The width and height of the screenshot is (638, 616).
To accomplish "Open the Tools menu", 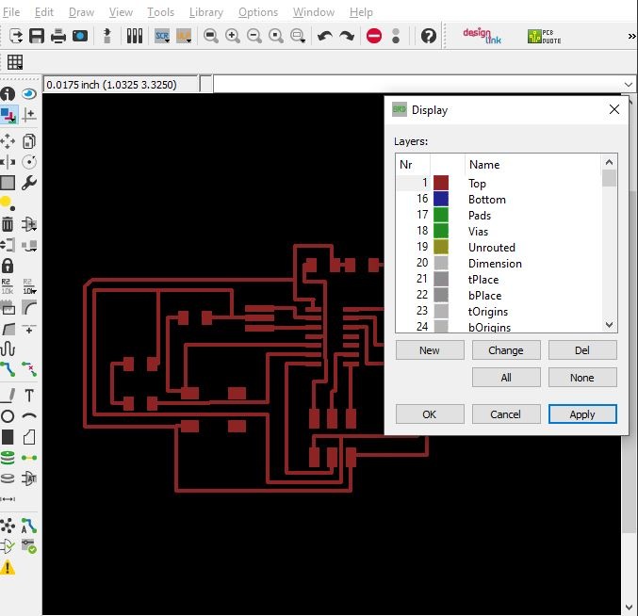I will tap(161, 12).
